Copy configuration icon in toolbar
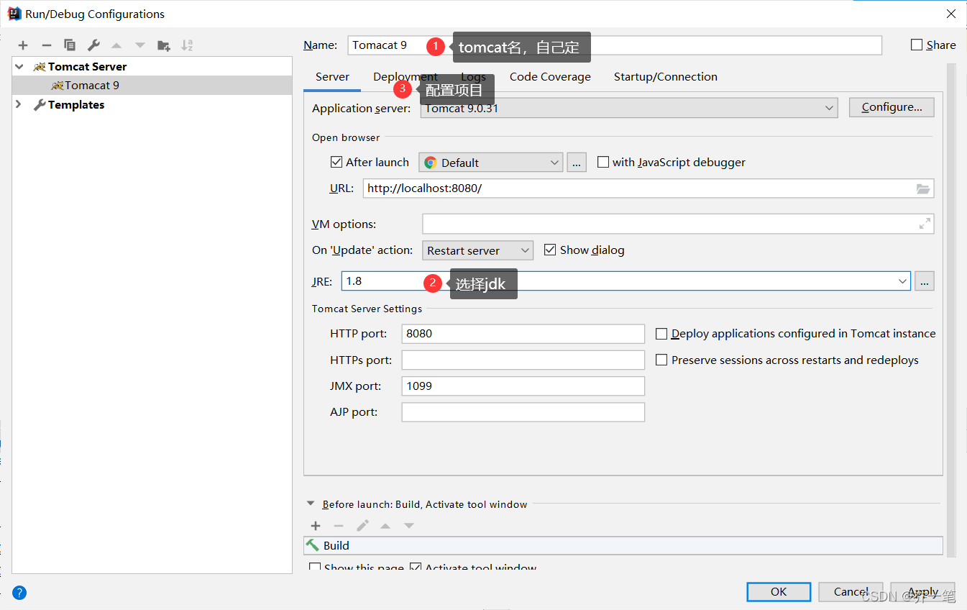Image resolution: width=967 pixels, height=610 pixels. tap(70, 45)
